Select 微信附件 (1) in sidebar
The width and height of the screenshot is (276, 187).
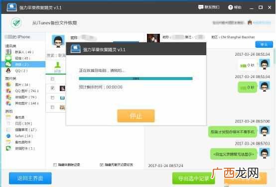pos(25,149)
